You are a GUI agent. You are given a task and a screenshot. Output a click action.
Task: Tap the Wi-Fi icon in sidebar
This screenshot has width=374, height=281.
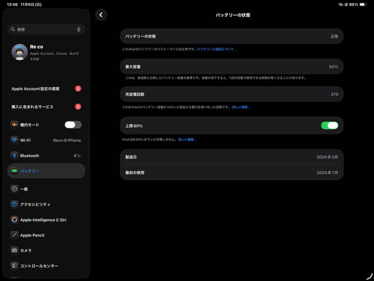(x=14, y=140)
